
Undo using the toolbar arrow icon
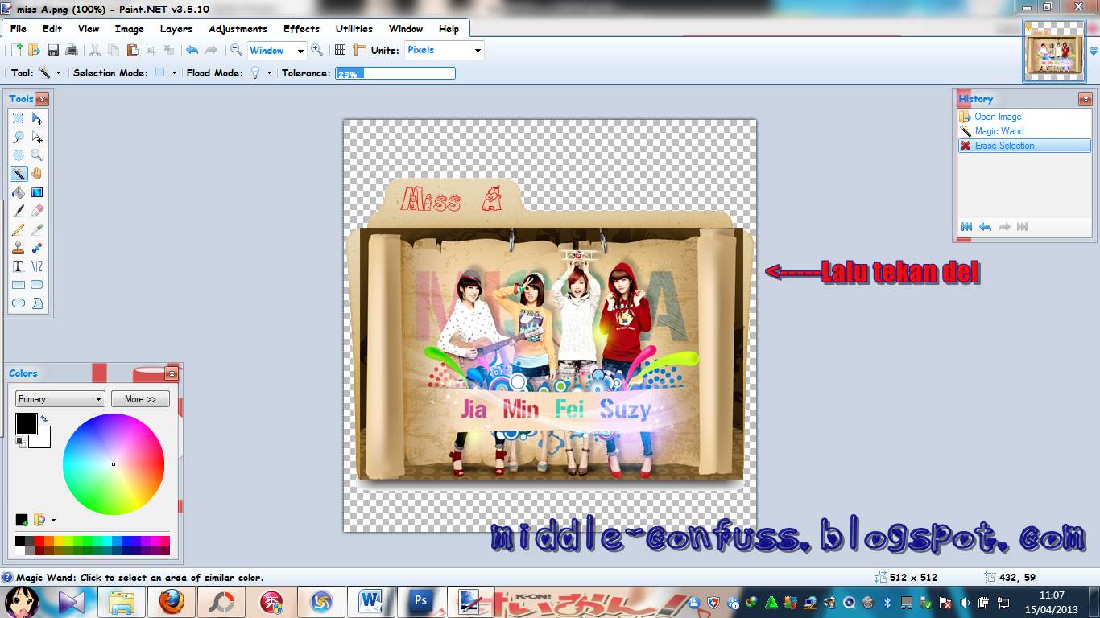[x=192, y=50]
